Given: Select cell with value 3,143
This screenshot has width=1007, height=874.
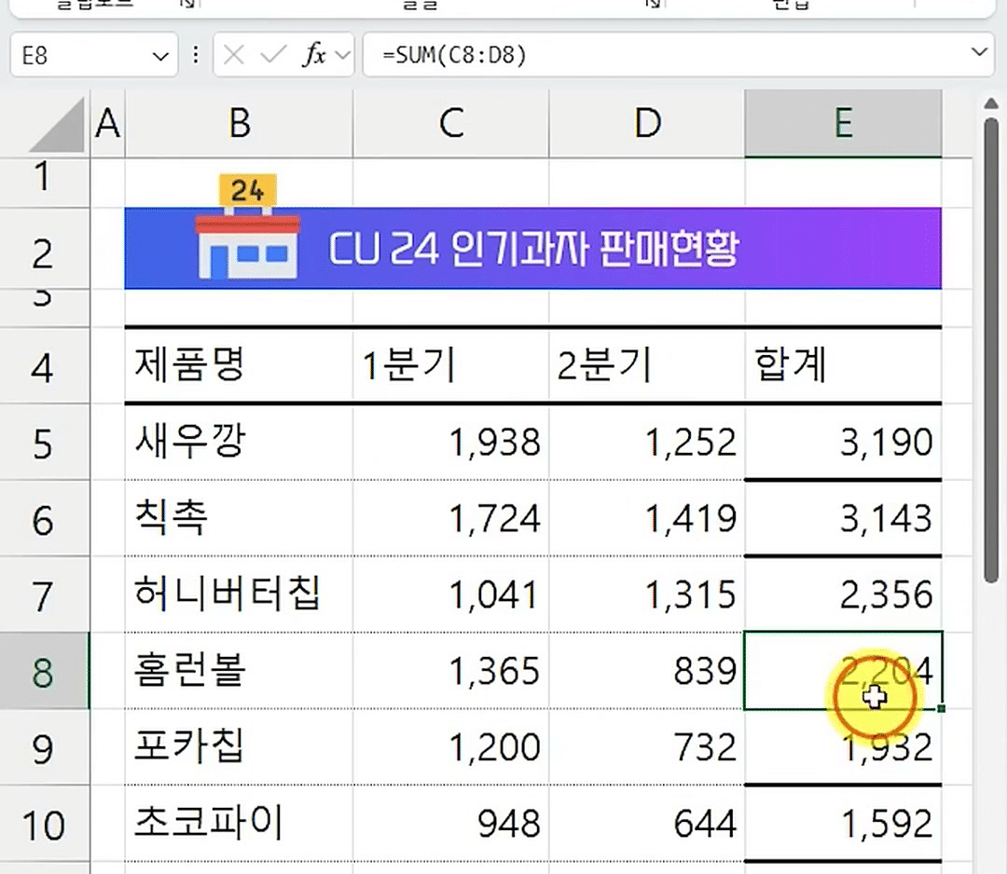Looking at the screenshot, I should pyautogui.click(x=843, y=518).
